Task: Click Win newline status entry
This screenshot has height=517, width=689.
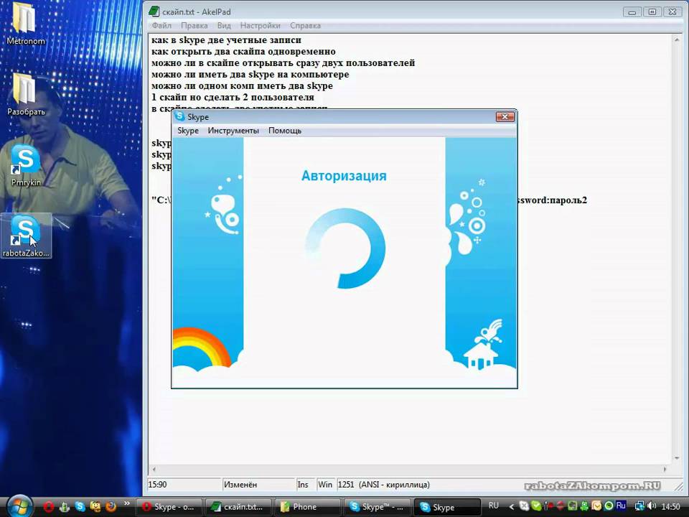Action: [324, 485]
